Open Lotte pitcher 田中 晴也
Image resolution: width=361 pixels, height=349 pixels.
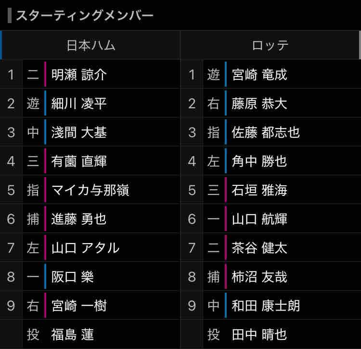[259, 335]
